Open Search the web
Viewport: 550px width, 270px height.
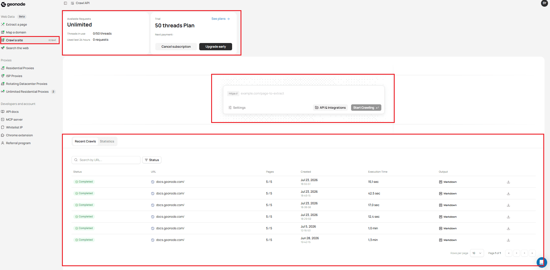coord(17,48)
